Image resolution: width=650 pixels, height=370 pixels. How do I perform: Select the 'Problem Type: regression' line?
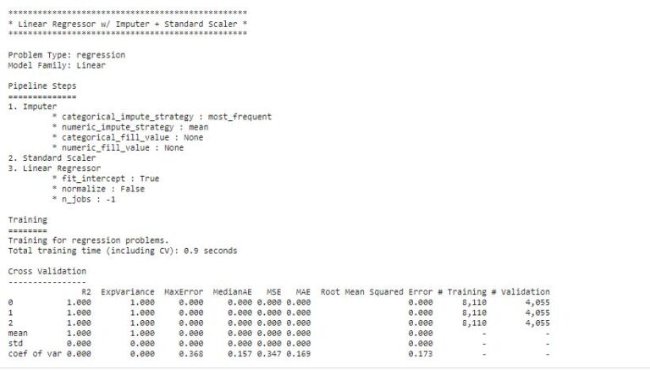pyautogui.click(x=66, y=55)
